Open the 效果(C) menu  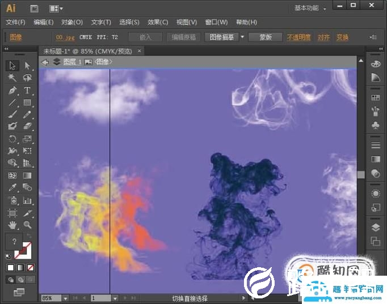pyautogui.click(x=158, y=23)
